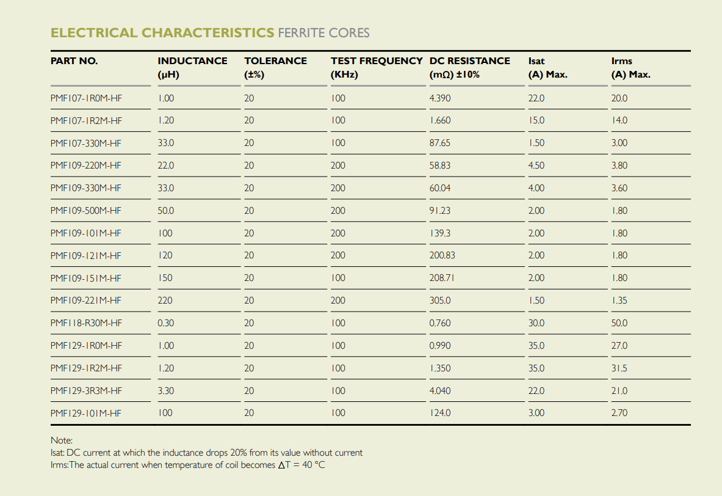Screen dimensions: 722x496
Task: Select inductance value 220
Action: click(x=165, y=301)
